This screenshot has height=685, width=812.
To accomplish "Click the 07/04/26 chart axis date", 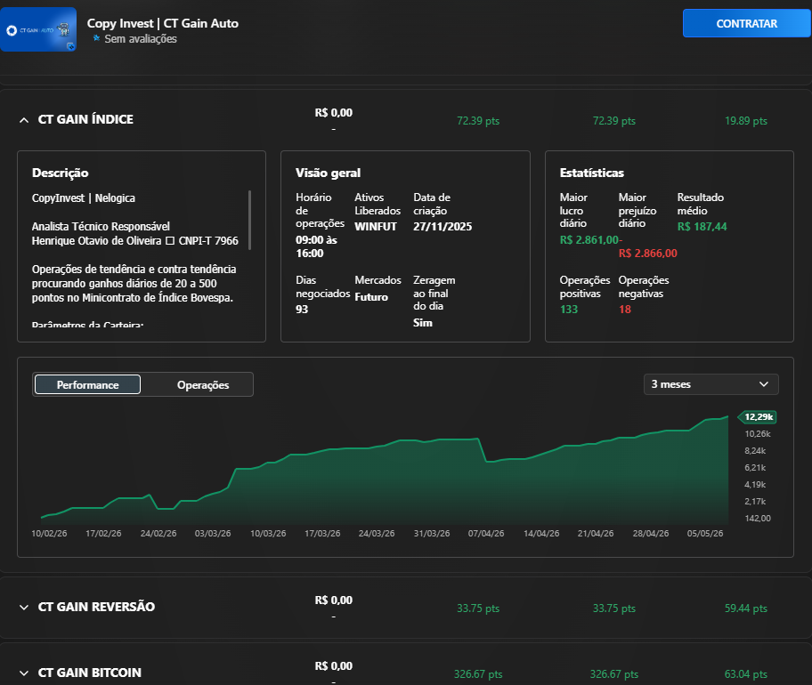I will [486, 534].
